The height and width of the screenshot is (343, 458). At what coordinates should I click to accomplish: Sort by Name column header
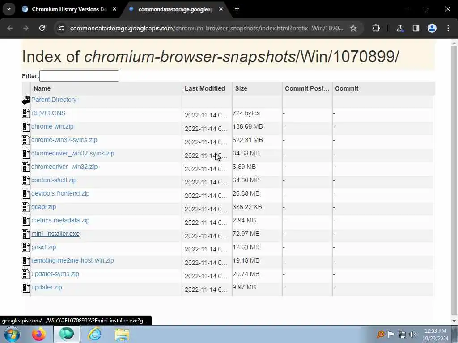coord(106,89)
